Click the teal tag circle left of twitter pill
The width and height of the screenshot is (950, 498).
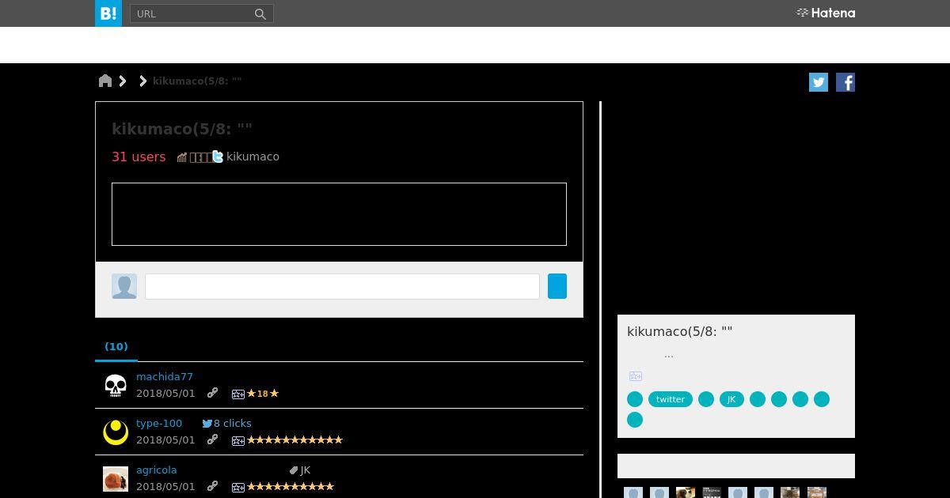tap(635, 399)
